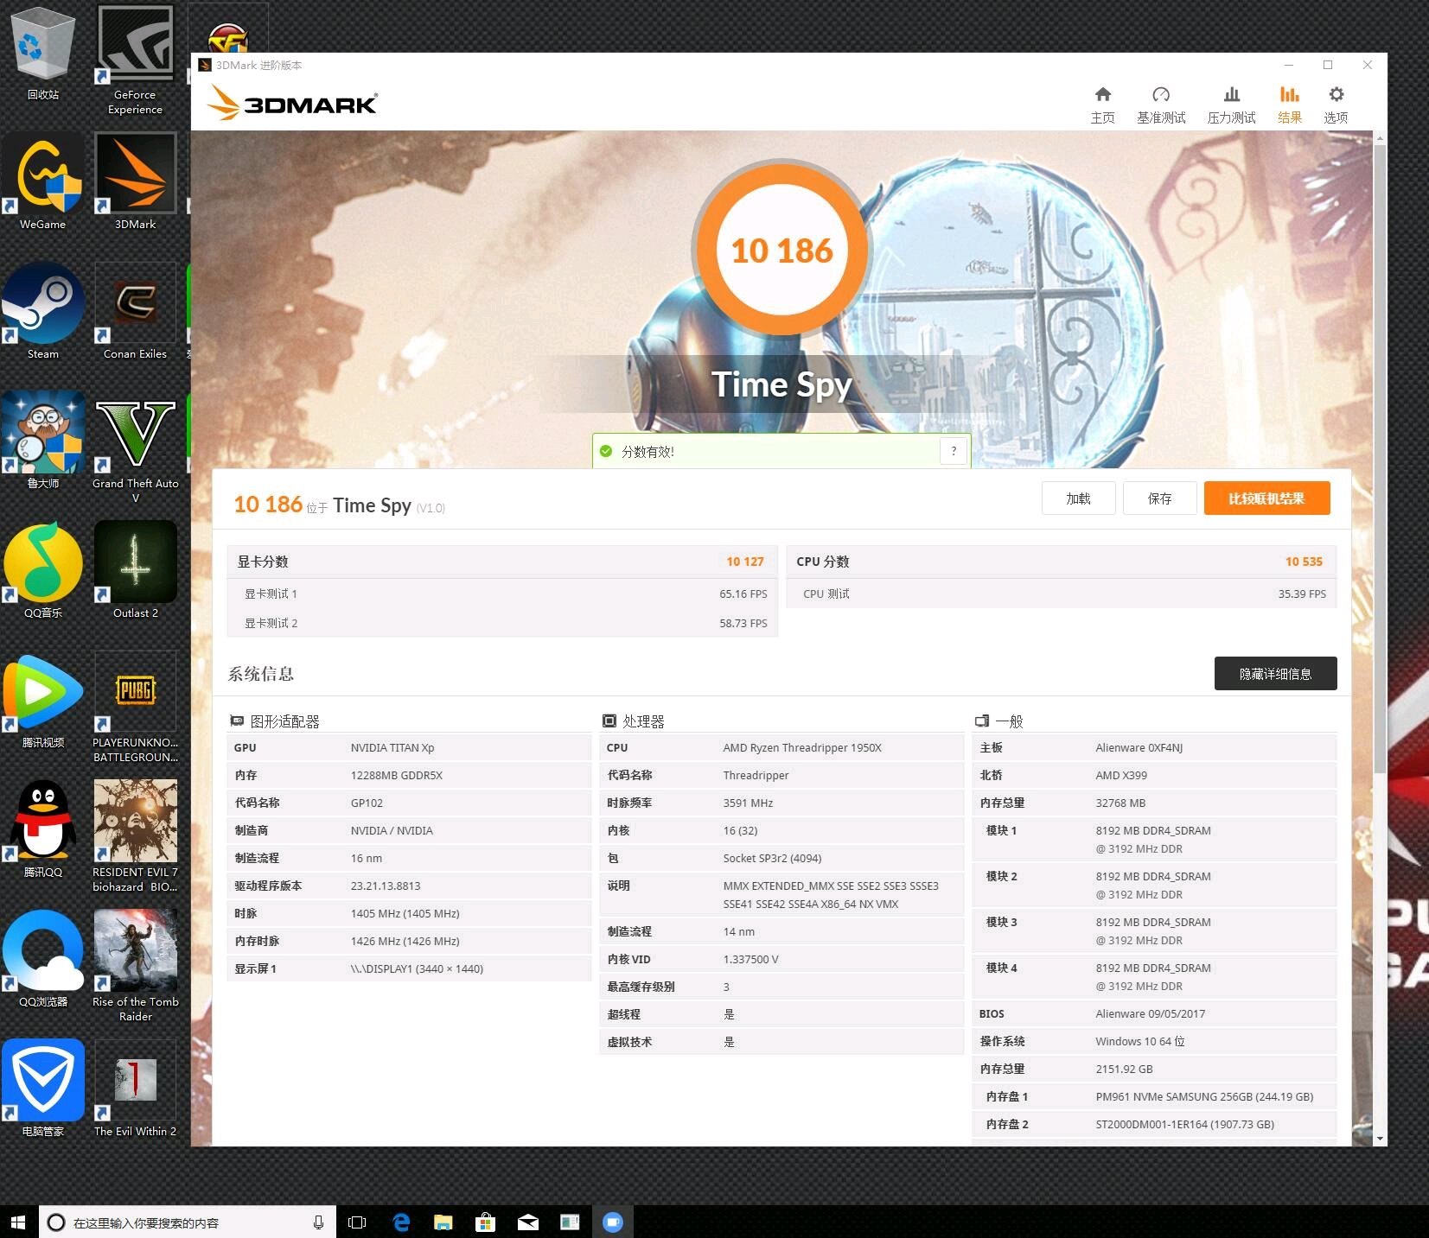Open PLAYERUNKNOWN'S BATTLEGROUNDS shortcut

(x=136, y=707)
